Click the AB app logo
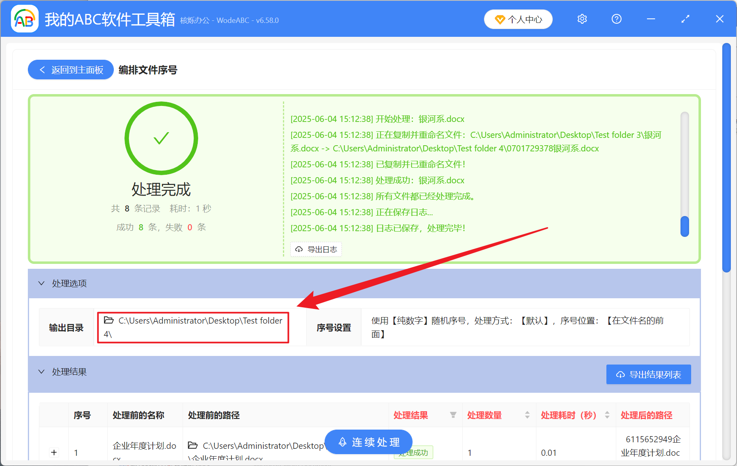Viewport: 737px width, 466px height. (25, 19)
